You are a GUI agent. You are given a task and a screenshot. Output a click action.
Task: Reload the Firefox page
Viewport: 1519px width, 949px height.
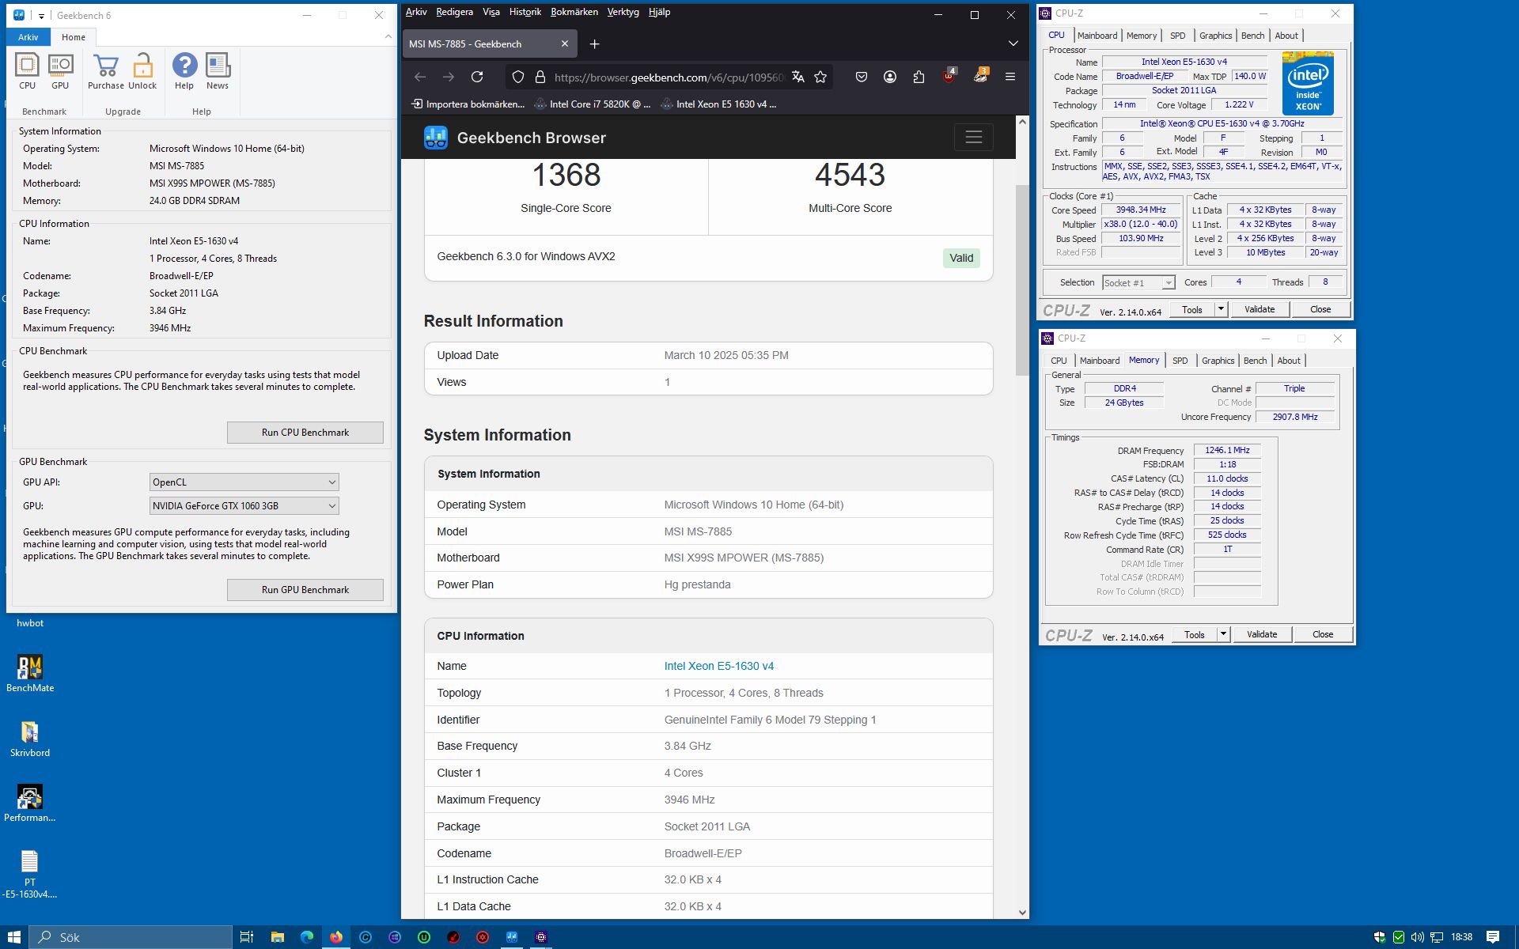pyautogui.click(x=477, y=77)
